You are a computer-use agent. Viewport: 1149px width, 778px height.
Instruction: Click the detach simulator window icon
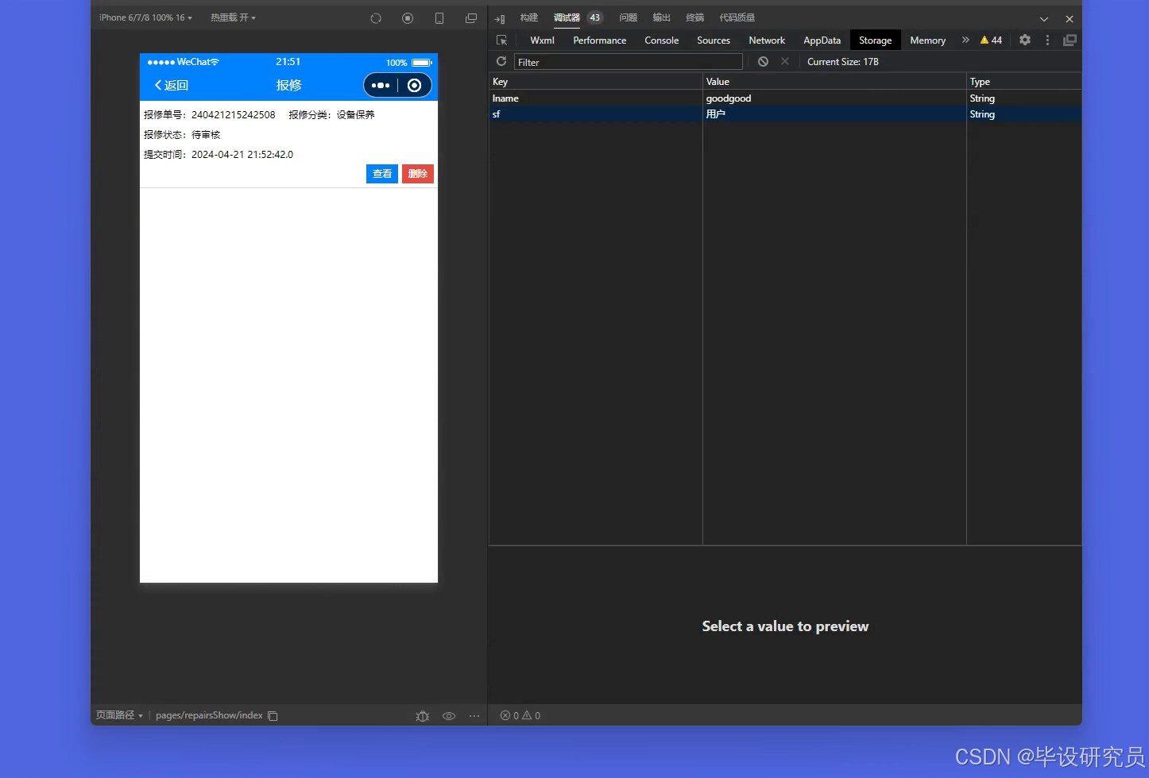click(x=471, y=18)
